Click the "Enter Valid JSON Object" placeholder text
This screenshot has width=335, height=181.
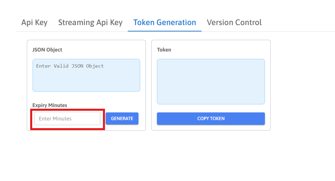tap(70, 66)
